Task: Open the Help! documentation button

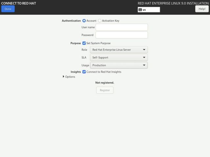Action: pos(202,9)
